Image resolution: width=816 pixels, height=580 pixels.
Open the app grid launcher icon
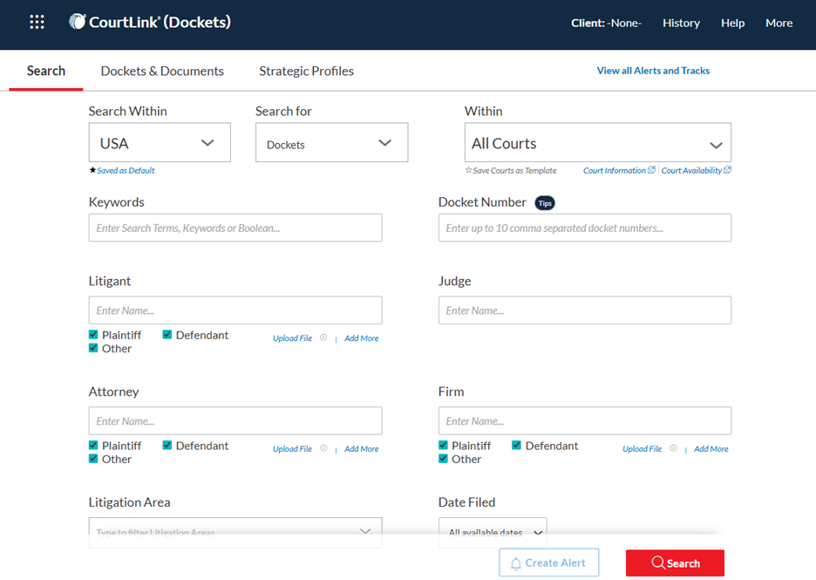[37, 23]
